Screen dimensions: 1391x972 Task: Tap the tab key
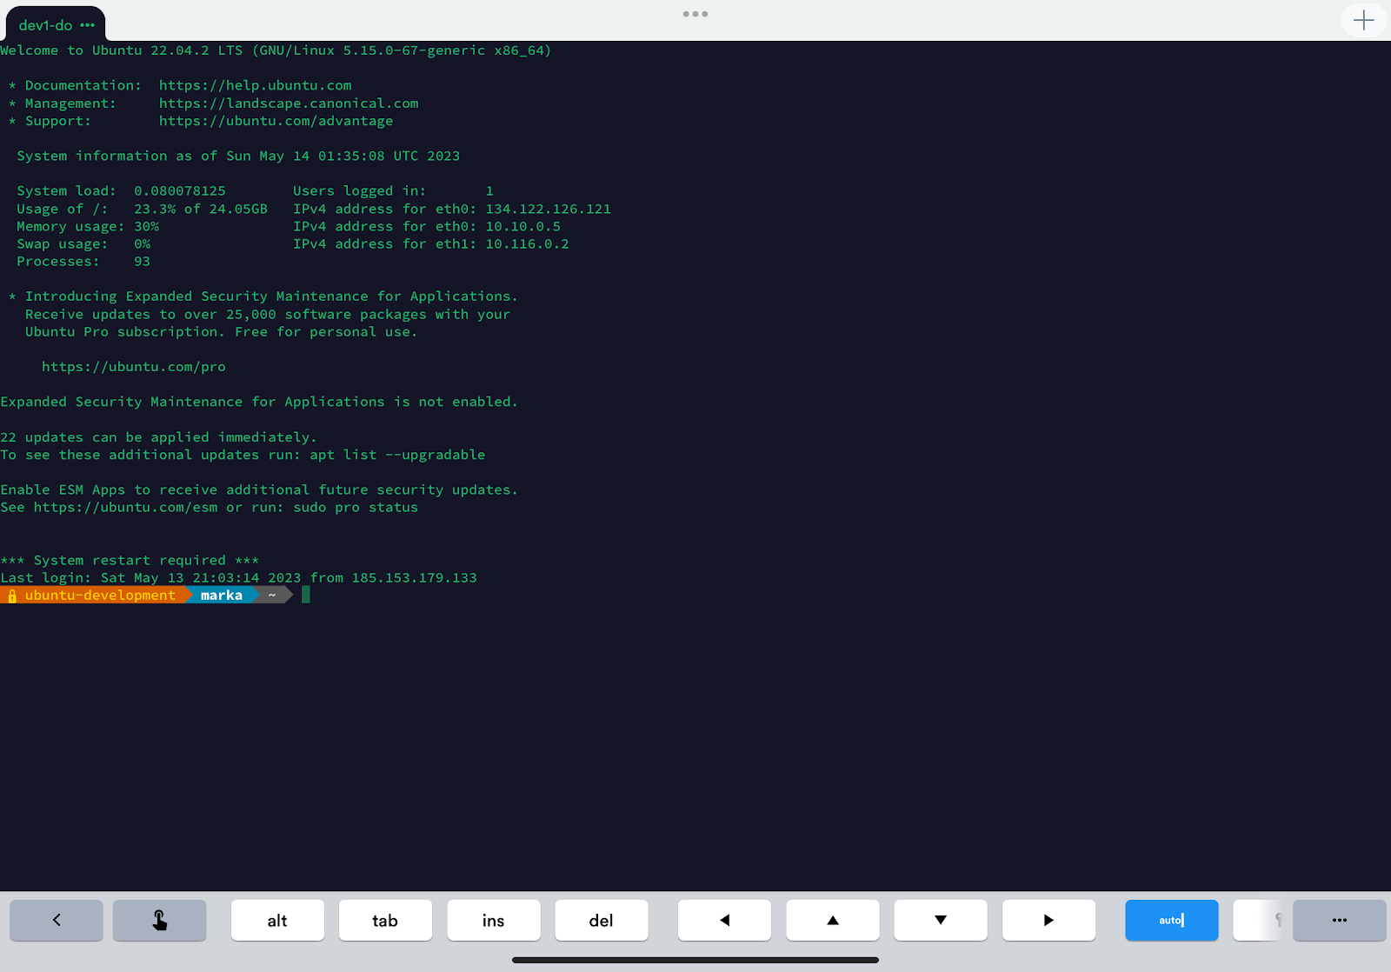(385, 920)
